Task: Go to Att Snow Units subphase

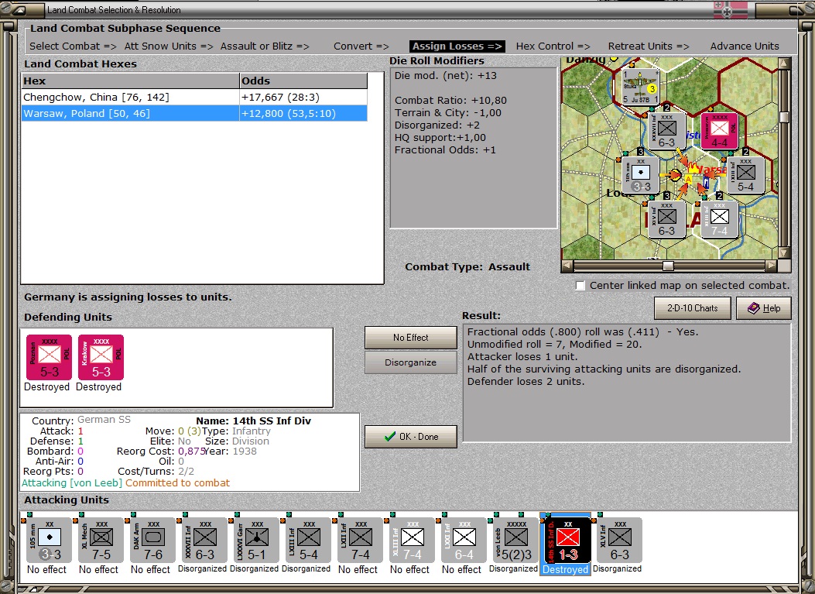Action: coord(169,46)
